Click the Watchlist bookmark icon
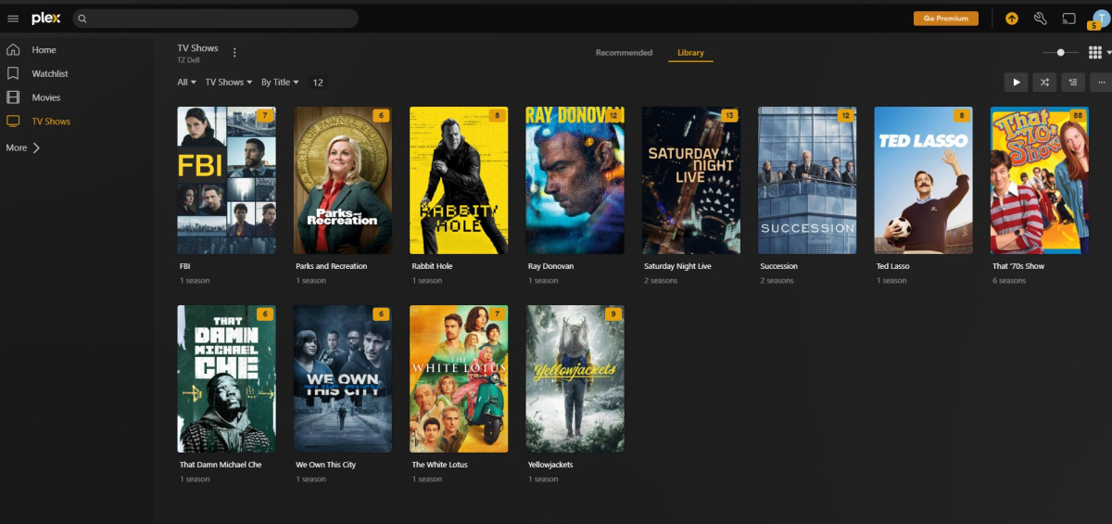This screenshot has width=1112, height=524. 13,73
